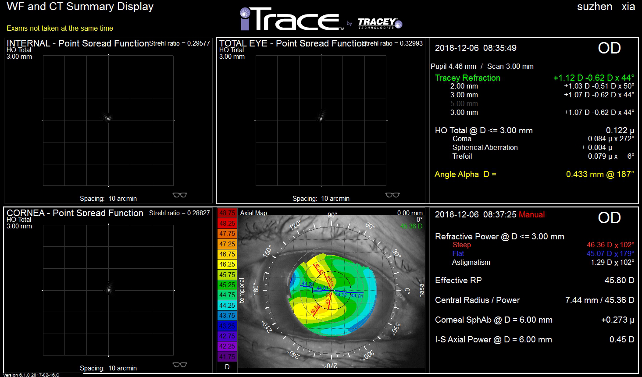
Task: Click the OD label in corneal panel
Action: coord(610,218)
